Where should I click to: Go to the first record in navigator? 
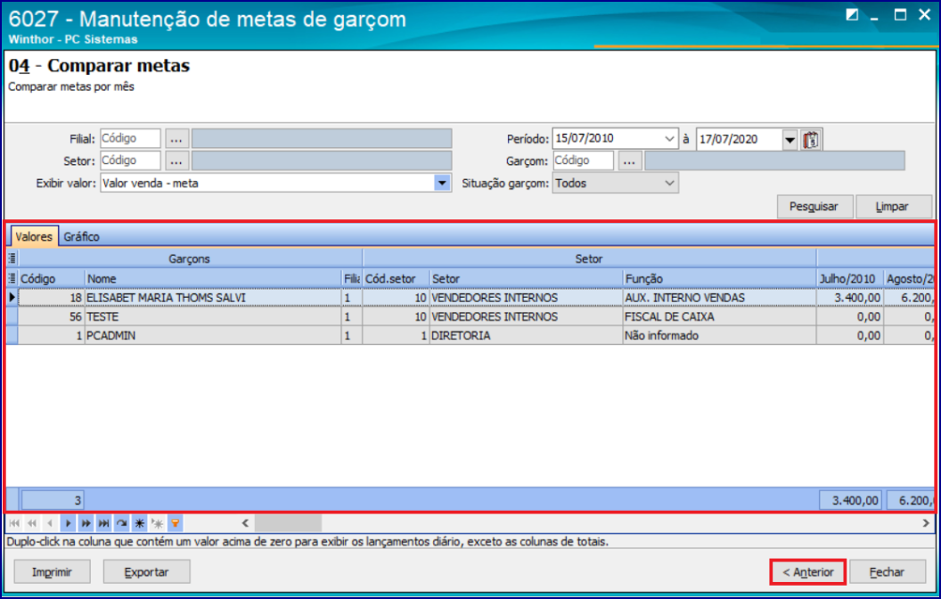pyautogui.click(x=14, y=523)
